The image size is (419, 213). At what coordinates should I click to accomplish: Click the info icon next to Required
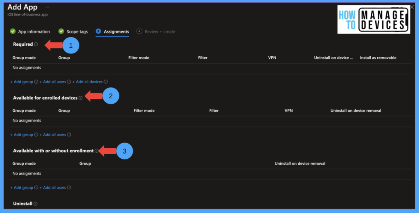tap(36, 44)
